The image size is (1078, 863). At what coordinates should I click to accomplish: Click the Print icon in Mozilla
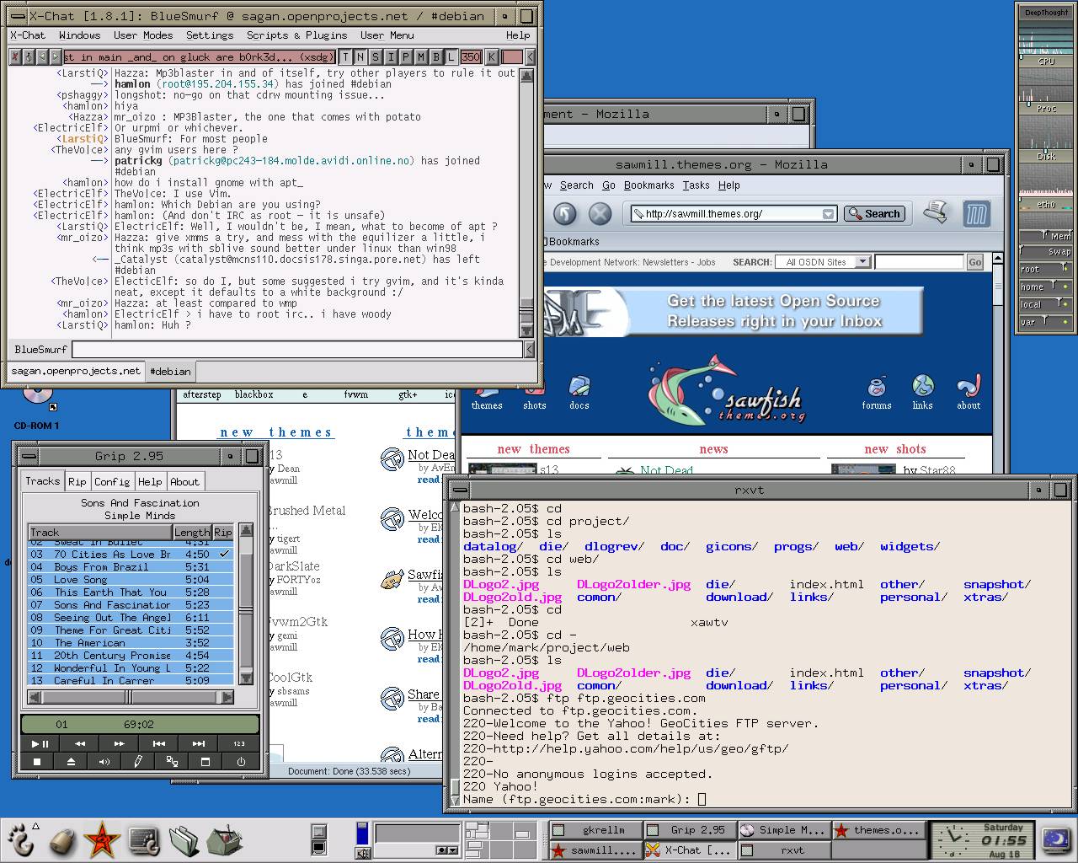coord(936,212)
